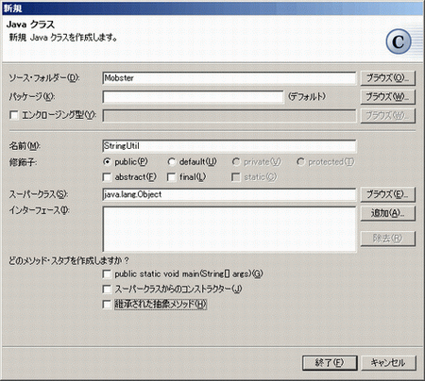This screenshot has height=381, width=425.
Task: Enable public static void main stub
Action: [x=107, y=274]
